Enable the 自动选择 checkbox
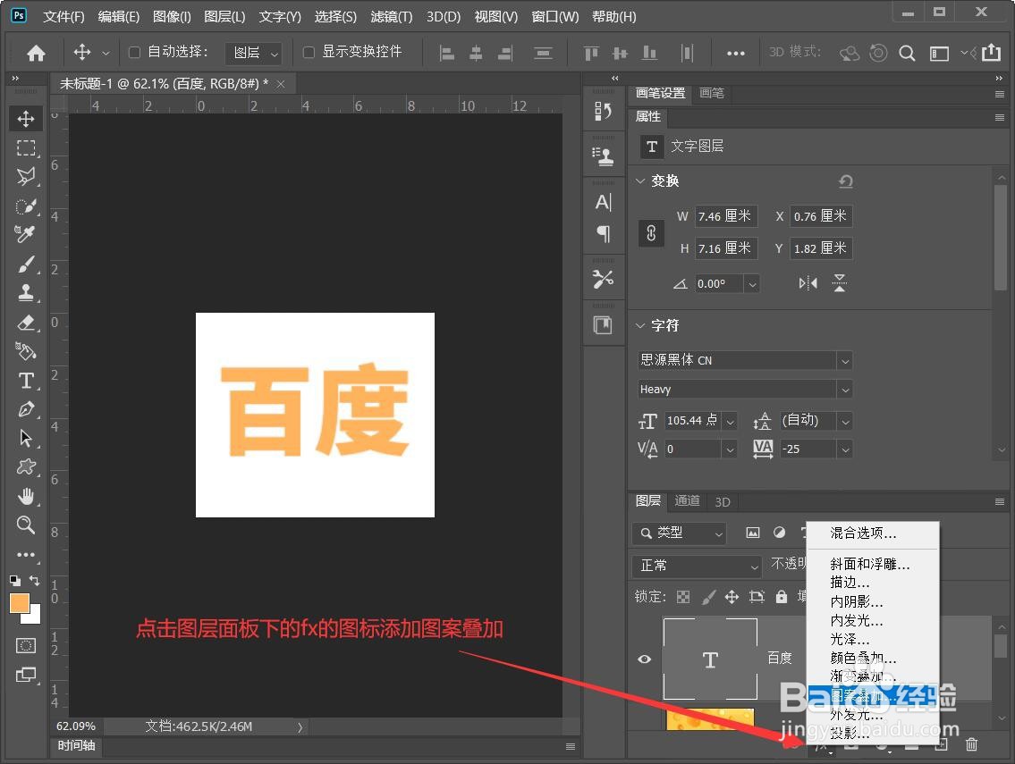Viewport: 1015px width, 764px height. pyautogui.click(x=135, y=53)
